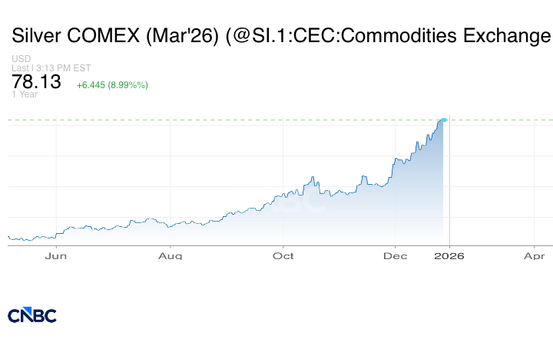Click the green dashed price level line
This screenshot has height=345, width=553.
pyautogui.click(x=230, y=120)
